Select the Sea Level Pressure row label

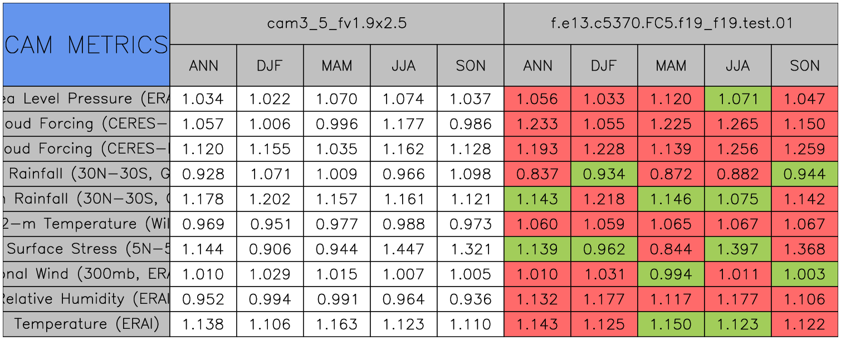(x=86, y=99)
